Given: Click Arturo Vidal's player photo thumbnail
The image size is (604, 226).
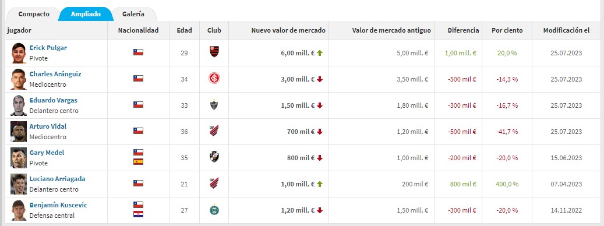Looking at the screenshot, I should (19, 132).
